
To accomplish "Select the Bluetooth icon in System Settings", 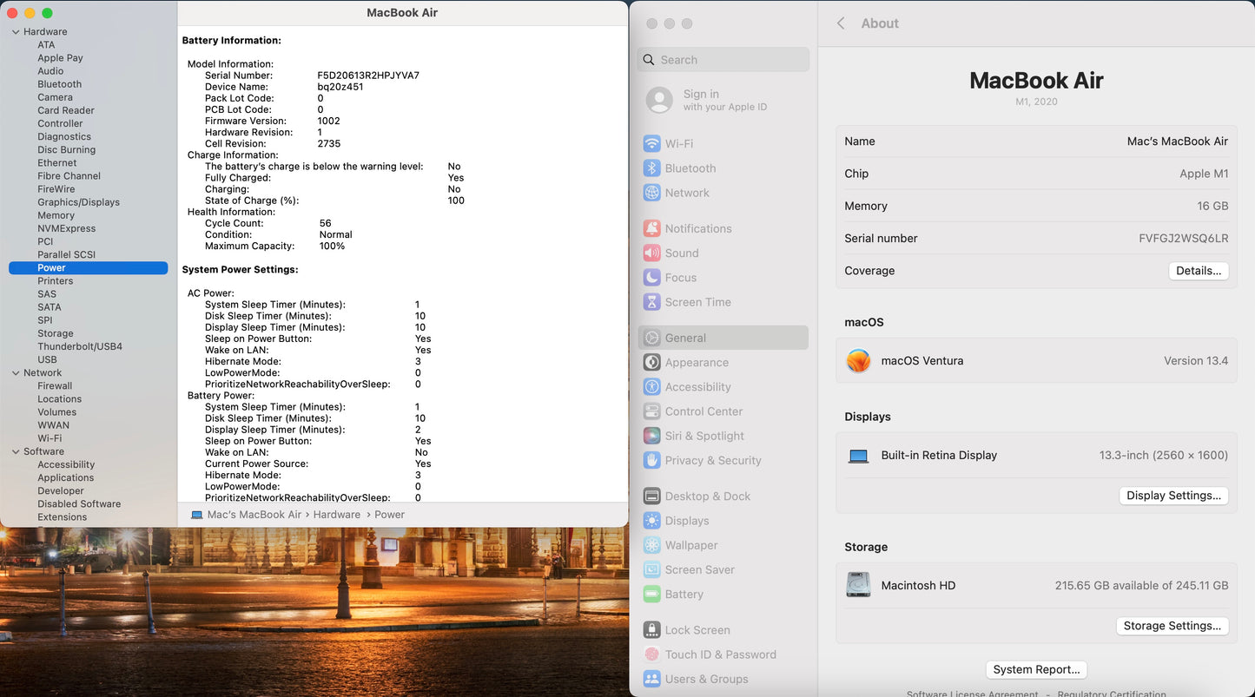I will [651, 168].
